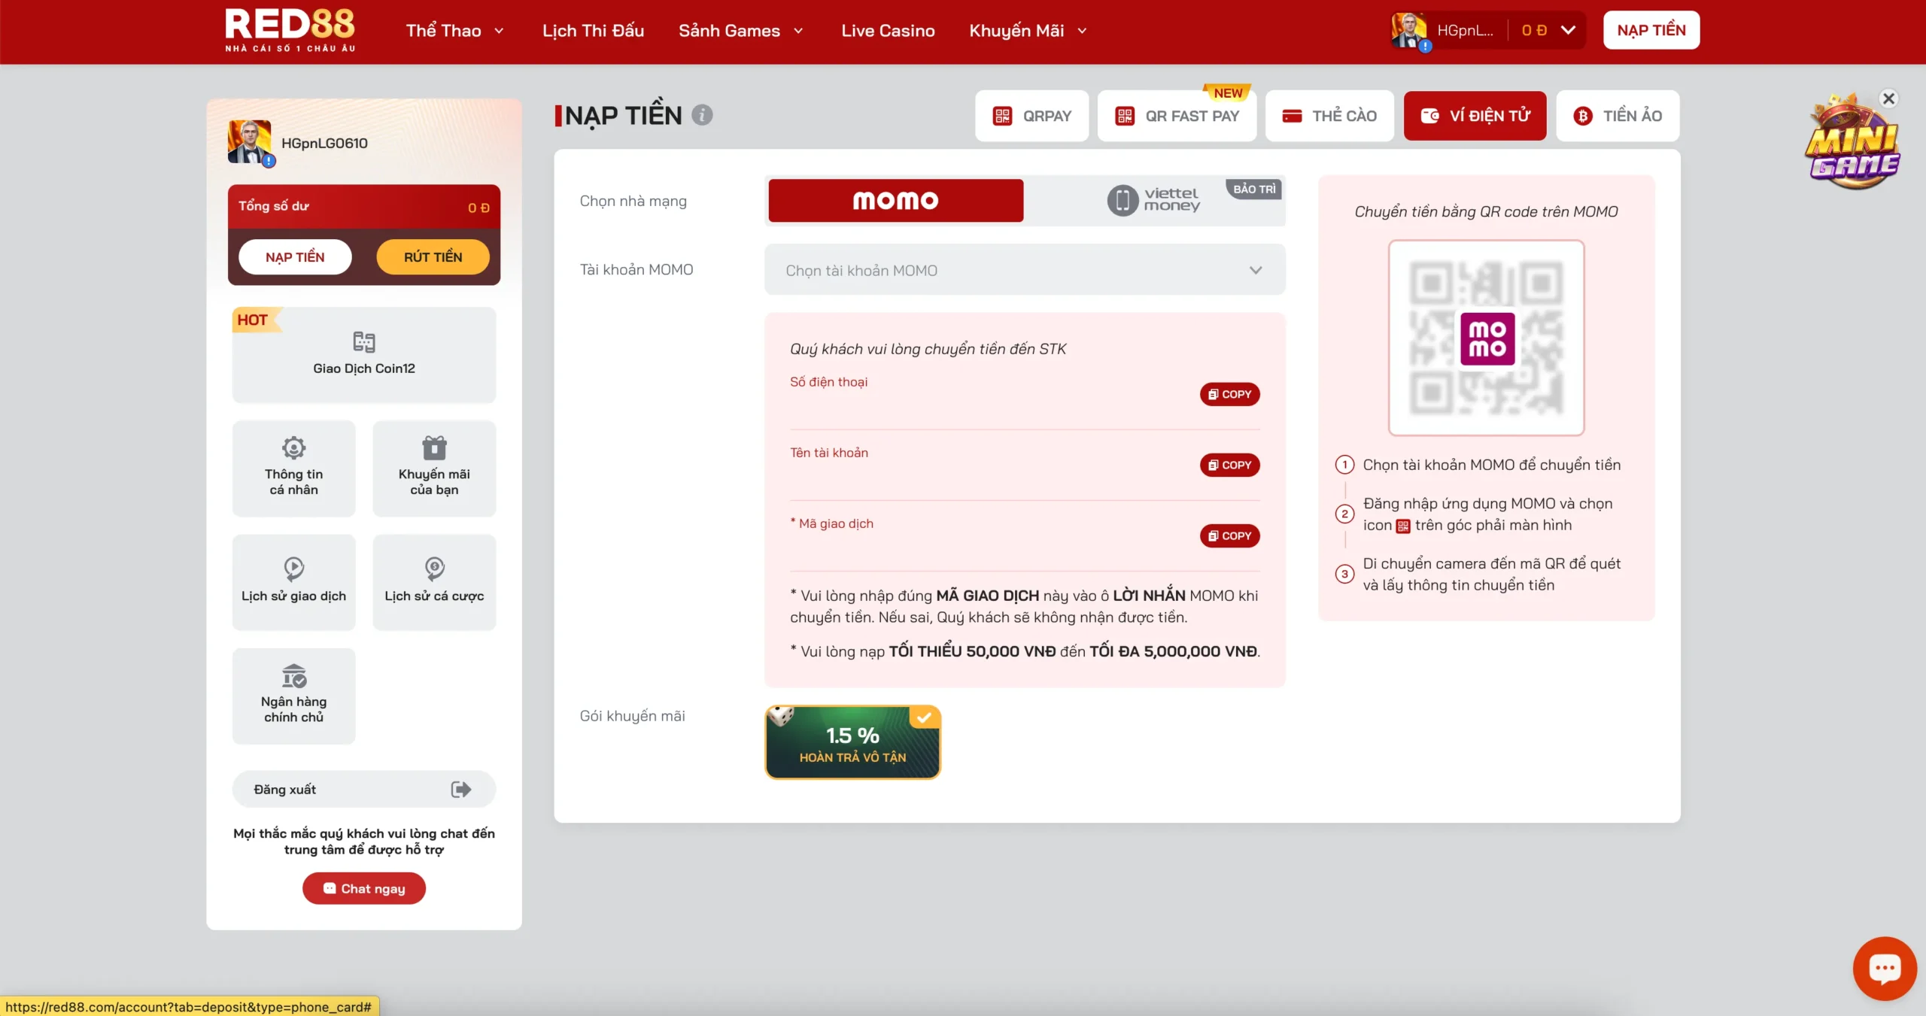Select the Viettel Money provider option

click(x=1156, y=200)
